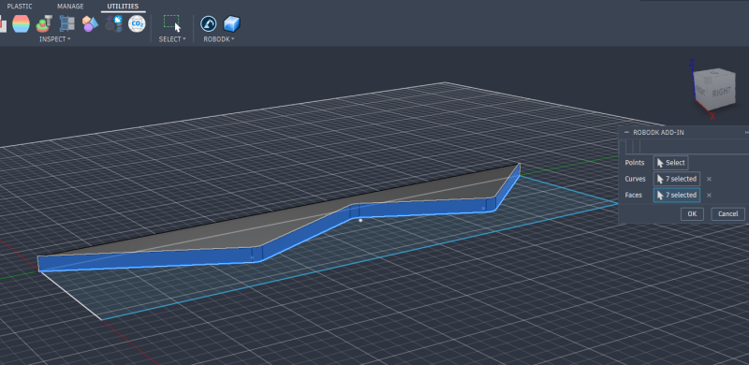Click the RoboDK blue cube icon
Viewport: 749px width, 365px height.
click(x=231, y=23)
